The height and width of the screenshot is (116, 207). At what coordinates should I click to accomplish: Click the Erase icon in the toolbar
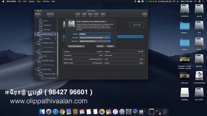90,14
